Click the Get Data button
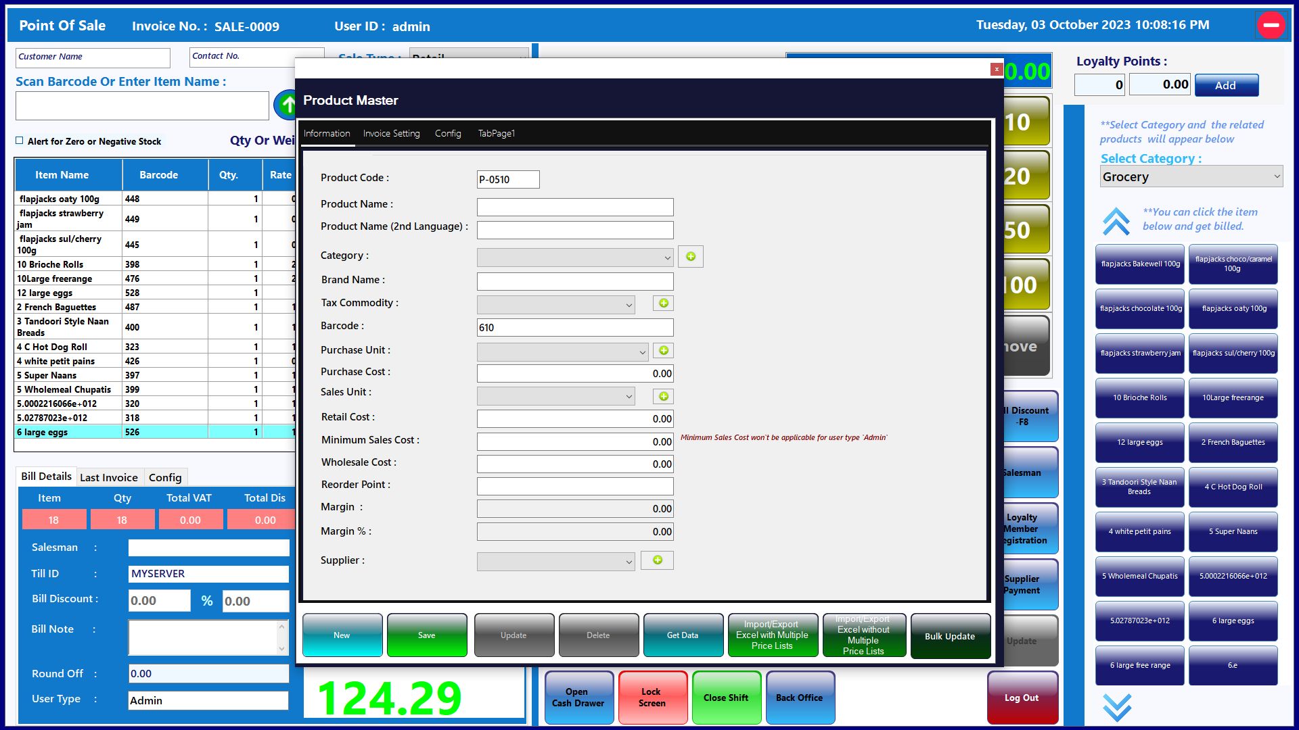This screenshot has height=730, width=1299. click(682, 635)
